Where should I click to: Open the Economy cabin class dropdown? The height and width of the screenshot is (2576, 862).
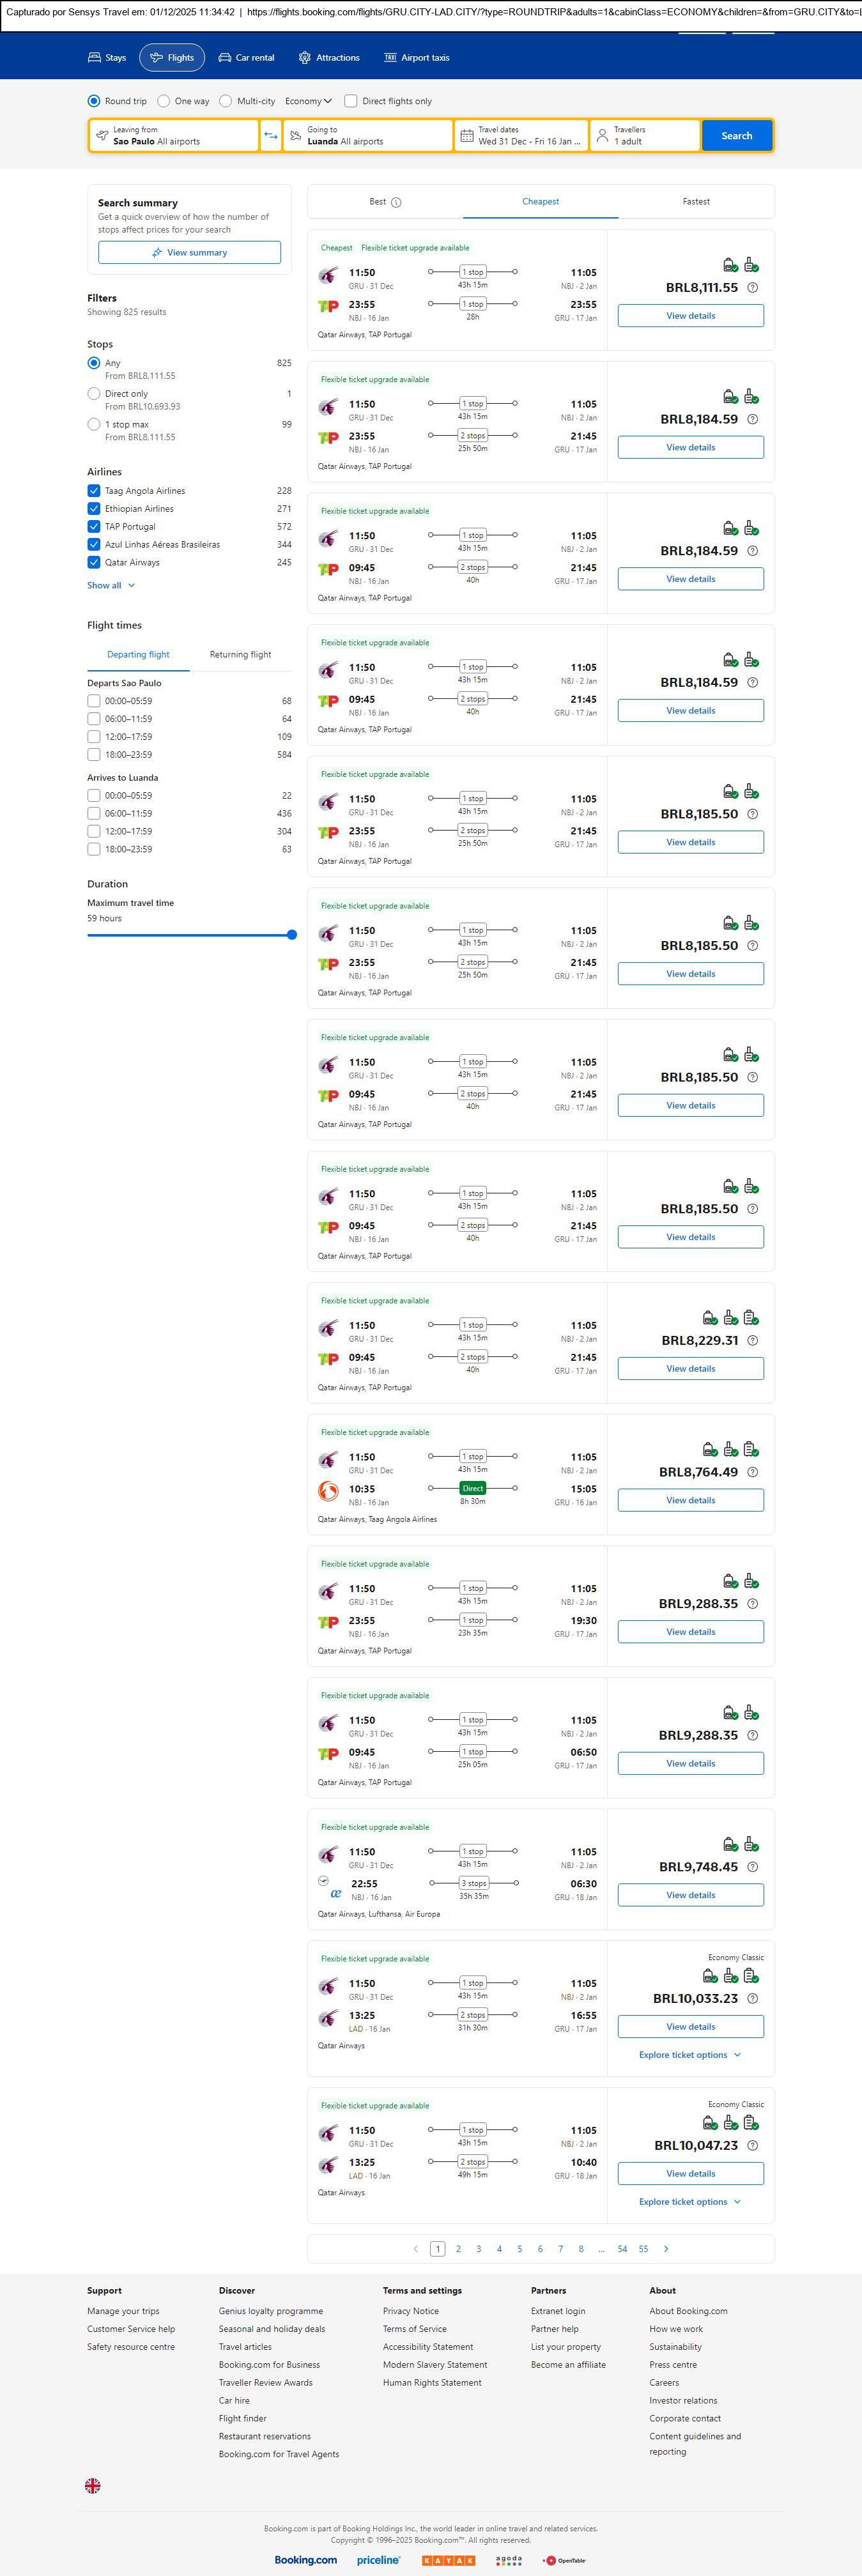308,101
